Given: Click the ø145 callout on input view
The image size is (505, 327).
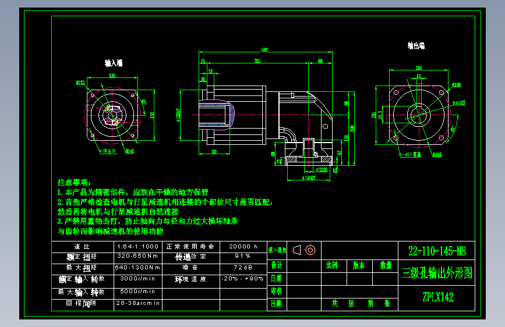Looking at the screenshot, I should [130, 151].
